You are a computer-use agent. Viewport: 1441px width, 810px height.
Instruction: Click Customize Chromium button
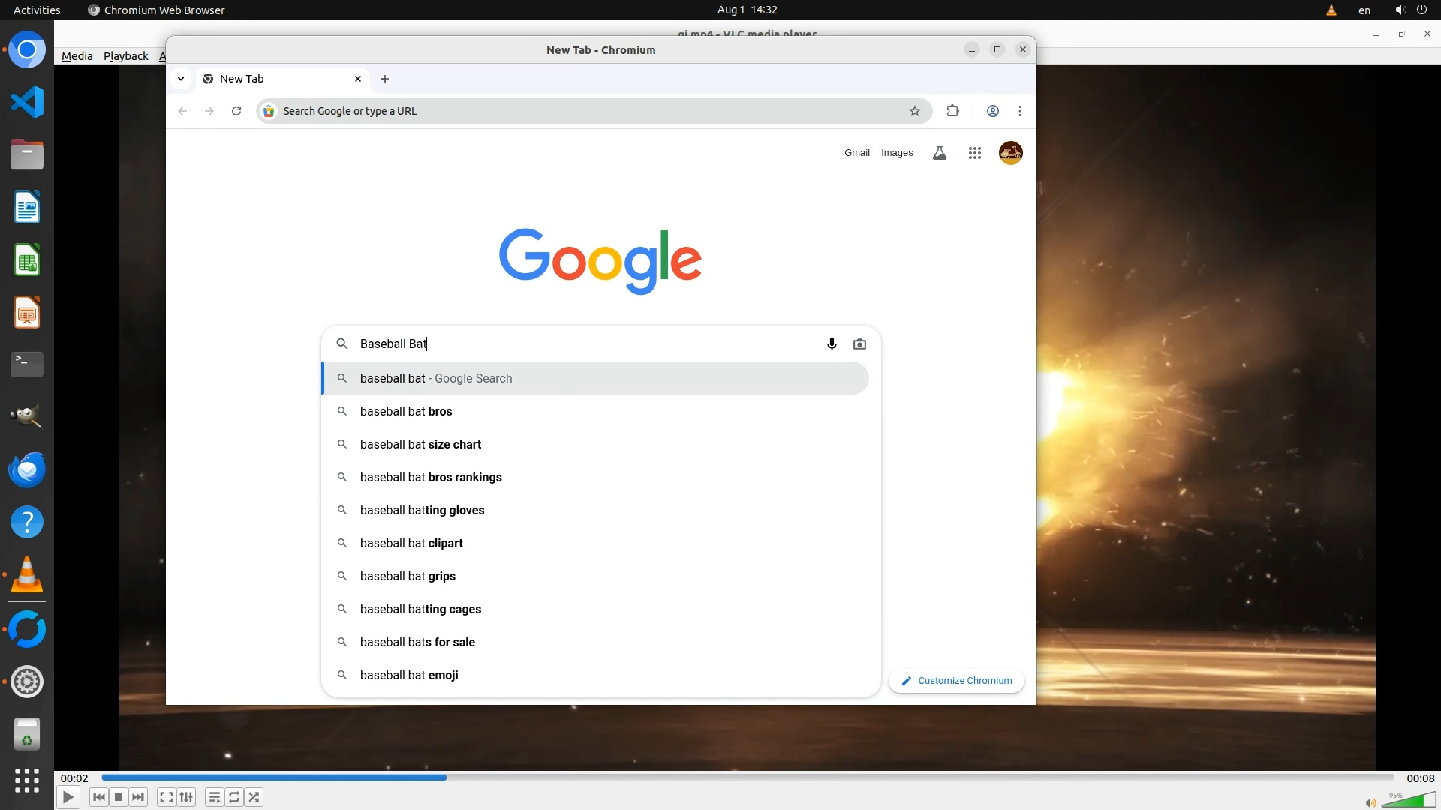(956, 681)
